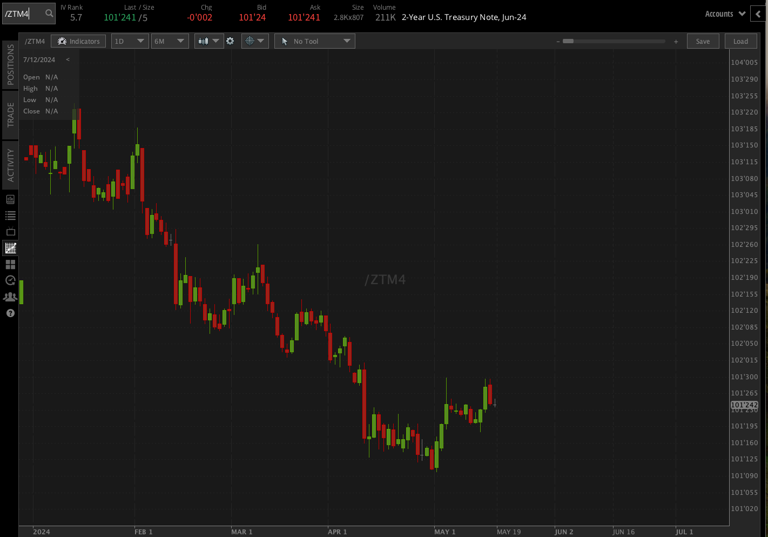Click the volume value 211K
The height and width of the screenshot is (537, 768).
pyautogui.click(x=386, y=17)
